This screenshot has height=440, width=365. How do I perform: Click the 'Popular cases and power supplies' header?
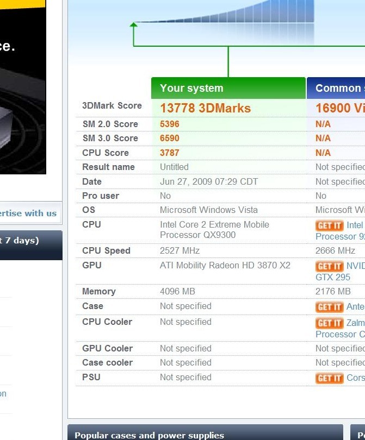[x=205, y=432]
